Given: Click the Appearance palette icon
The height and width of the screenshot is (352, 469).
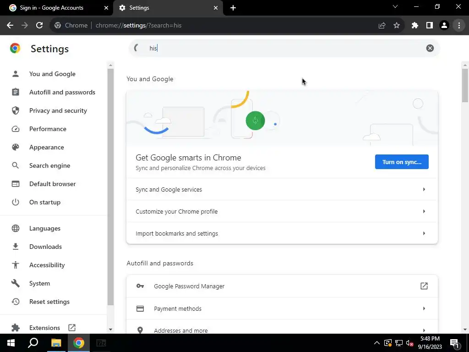Looking at the screenshot, I should (x=16, y=147).
